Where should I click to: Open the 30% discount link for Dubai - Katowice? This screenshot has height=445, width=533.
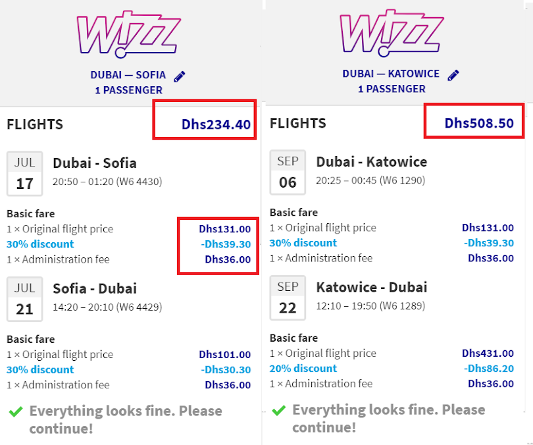303,243
